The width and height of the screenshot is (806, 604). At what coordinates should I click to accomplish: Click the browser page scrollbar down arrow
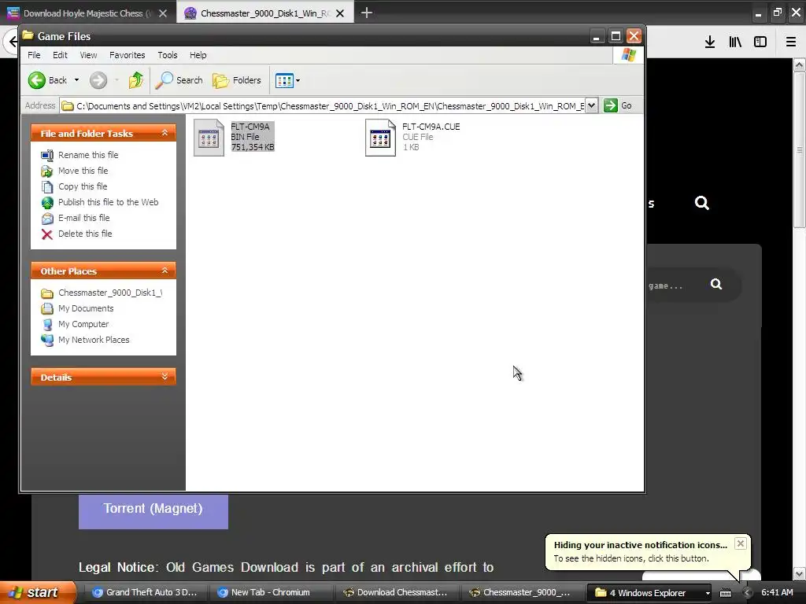point(800,573)
